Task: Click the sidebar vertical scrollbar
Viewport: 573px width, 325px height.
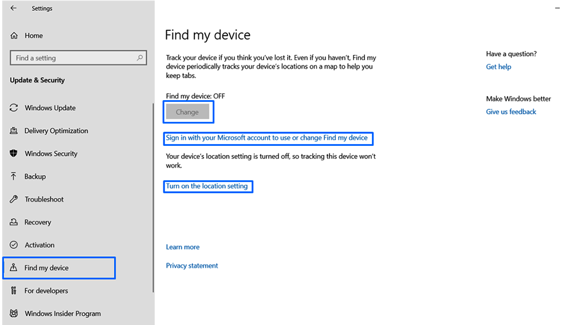Action: [x=153, y=197]
